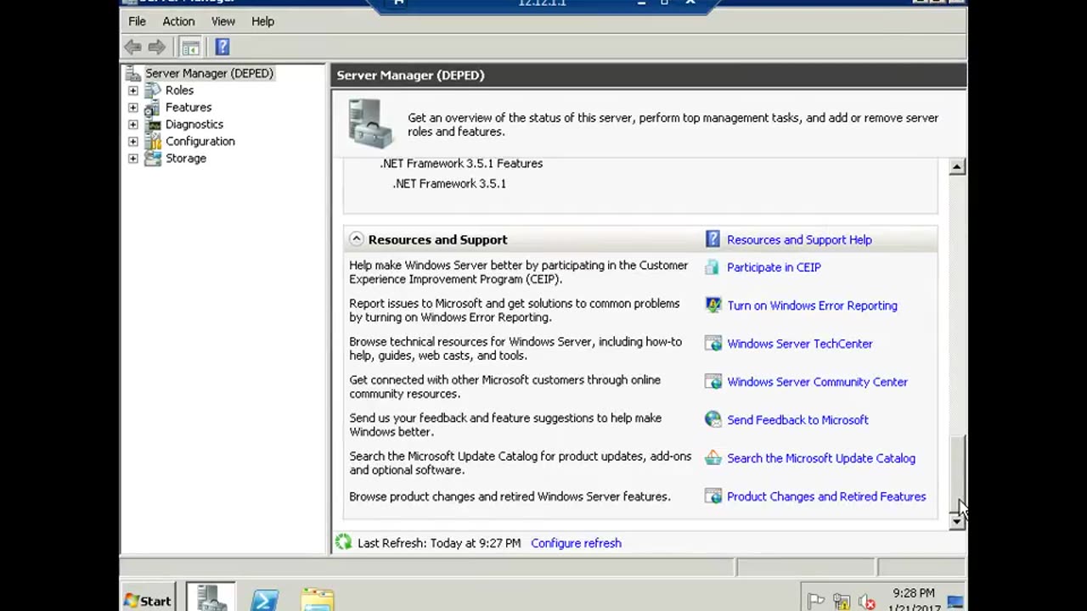Select Configuration in the tree
This screenshot has height=611, width=1087.
(x=200, y=141)
